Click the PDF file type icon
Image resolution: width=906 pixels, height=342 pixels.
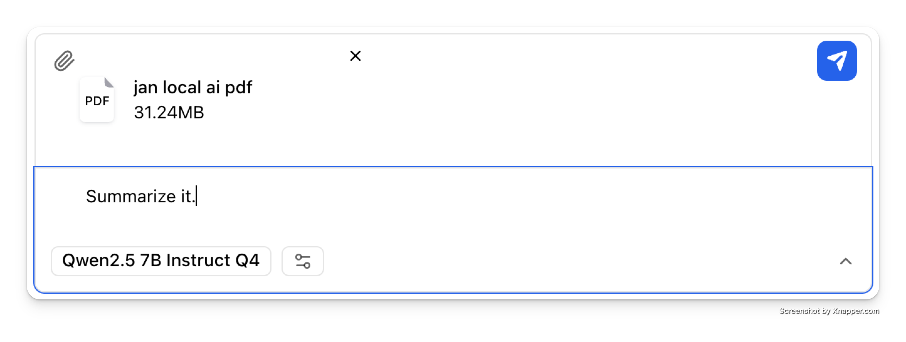point(97,101)
